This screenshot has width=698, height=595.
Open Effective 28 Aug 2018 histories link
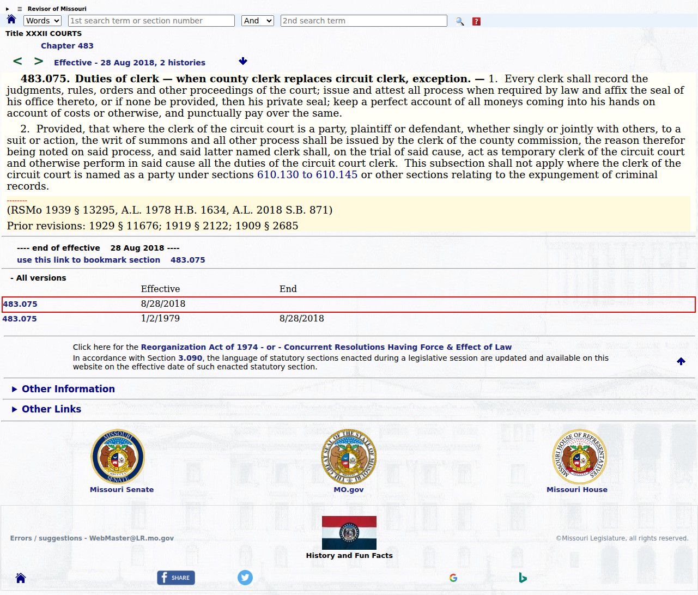130,63
